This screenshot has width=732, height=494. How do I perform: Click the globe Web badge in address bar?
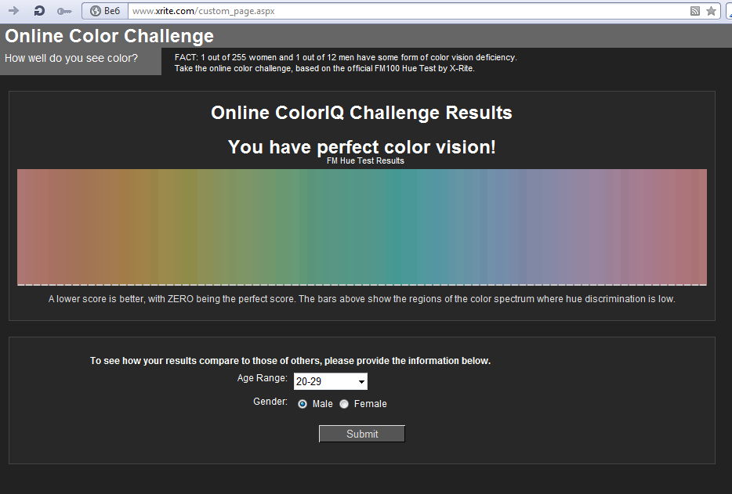pyautogui.click(x=104, y=11)
